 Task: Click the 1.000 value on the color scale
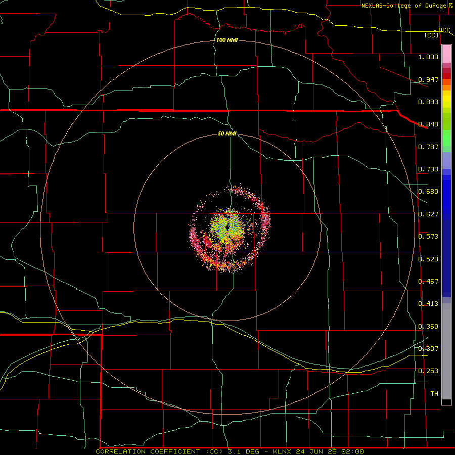tap(428, 57)
